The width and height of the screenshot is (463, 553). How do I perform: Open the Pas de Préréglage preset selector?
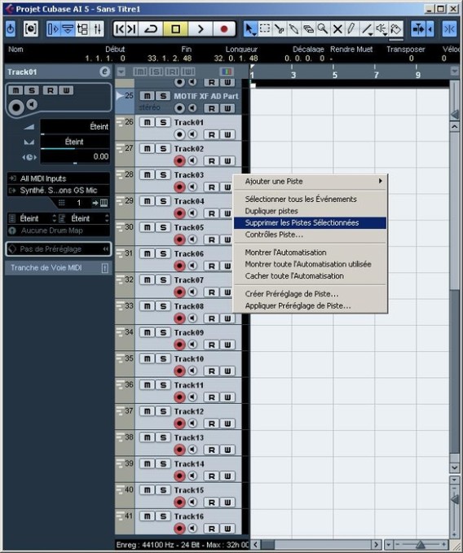(x=59, y=249)
